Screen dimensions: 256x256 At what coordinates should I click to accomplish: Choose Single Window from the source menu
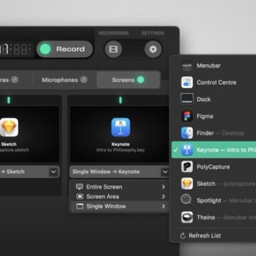click(119, 206)
